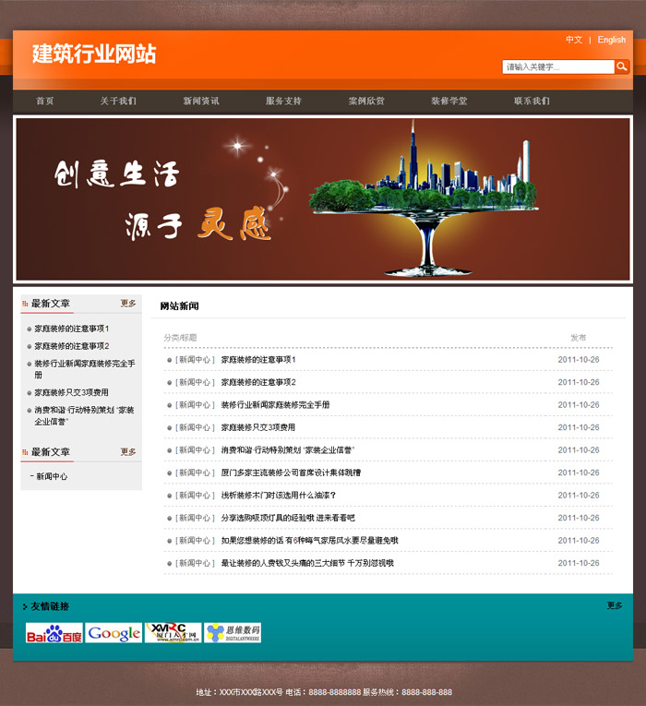Open sidebar article 家庭装修只交3项费用
Viewport: 646px width, 706px height.
point(71,392)
